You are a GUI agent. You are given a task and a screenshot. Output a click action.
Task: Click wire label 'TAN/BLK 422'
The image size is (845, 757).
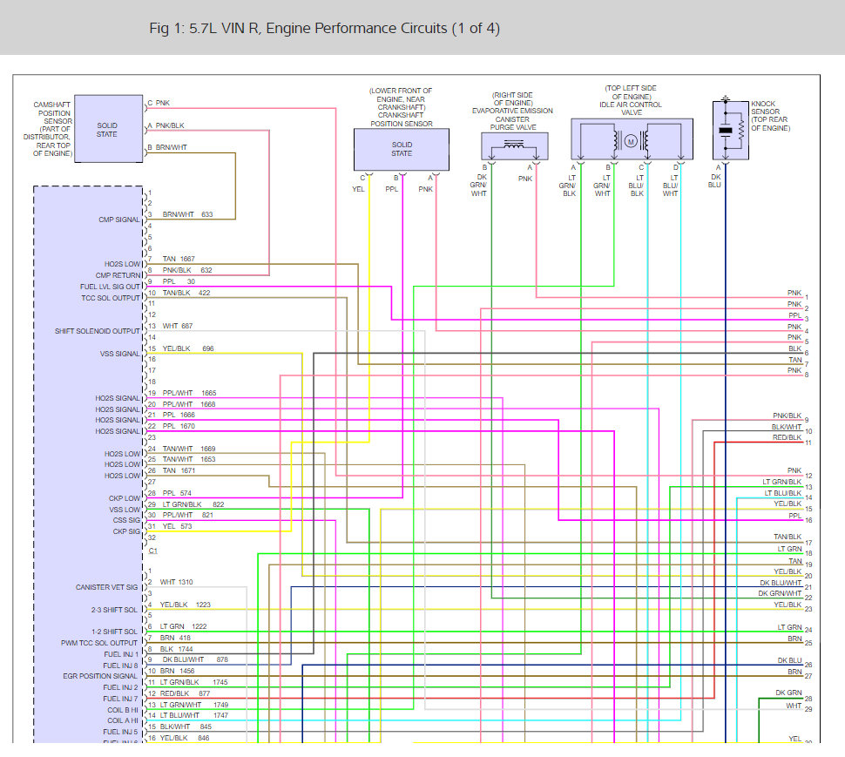(186, 293)
